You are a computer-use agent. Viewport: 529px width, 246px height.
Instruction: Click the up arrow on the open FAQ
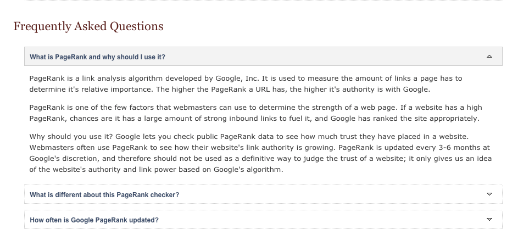489,57
